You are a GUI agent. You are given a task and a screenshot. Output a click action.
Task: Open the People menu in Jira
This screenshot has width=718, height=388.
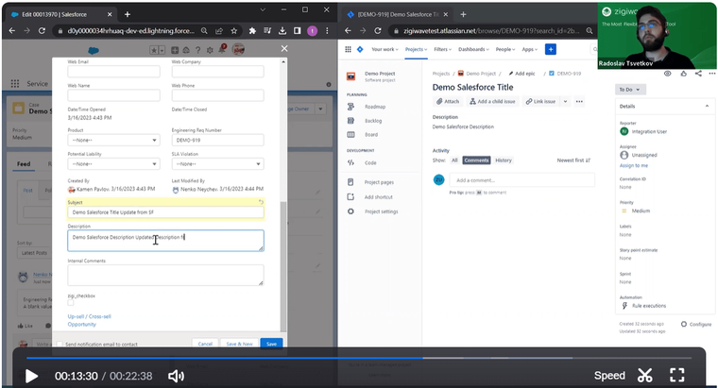point(505,49)
